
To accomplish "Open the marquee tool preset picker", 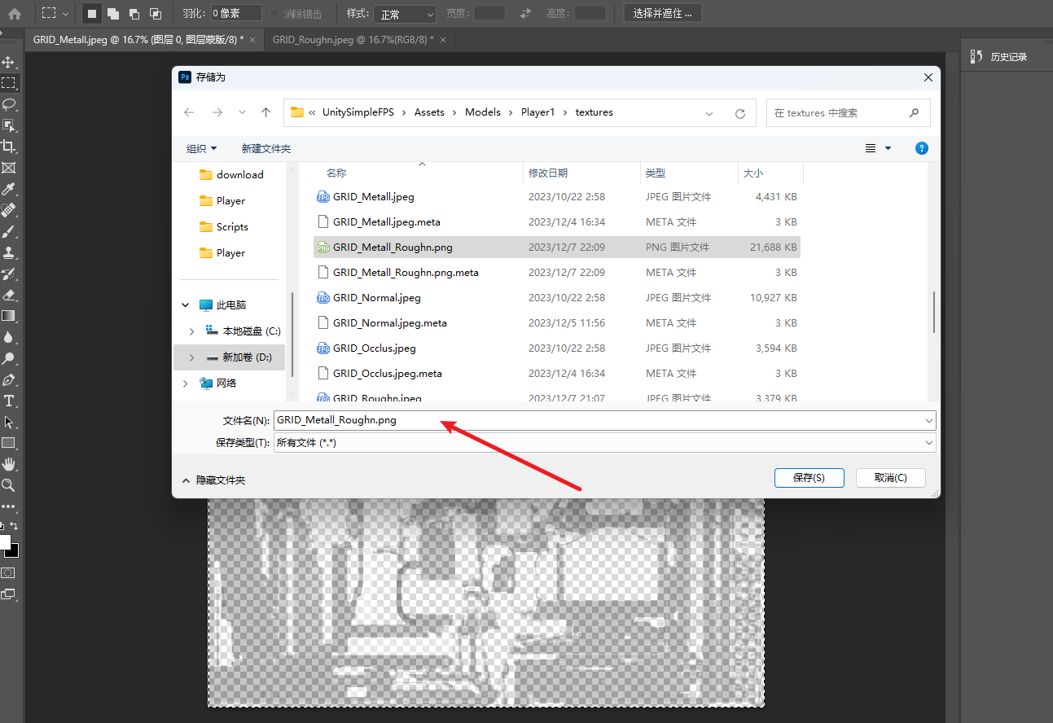I will click(55, 13).
